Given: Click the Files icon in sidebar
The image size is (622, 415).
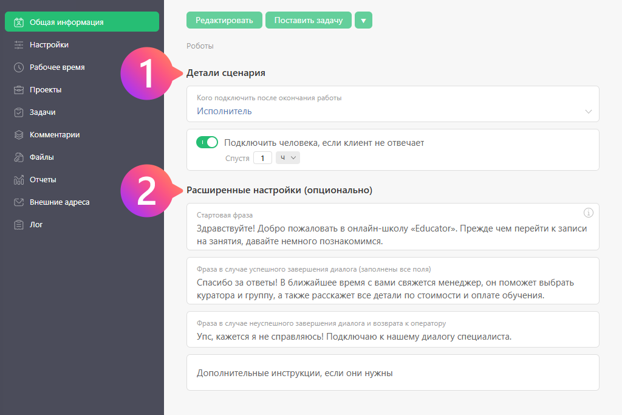Looking at the screenshot, I should pyautogui.click(x=19, y=157).
